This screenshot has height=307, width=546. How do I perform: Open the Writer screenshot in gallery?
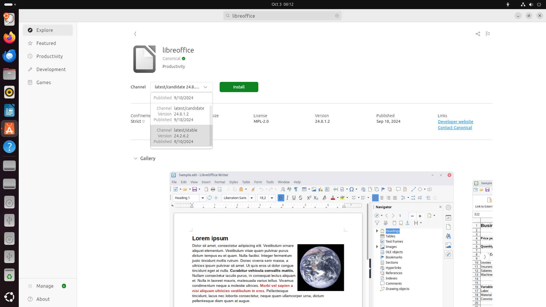pos(311,239)
